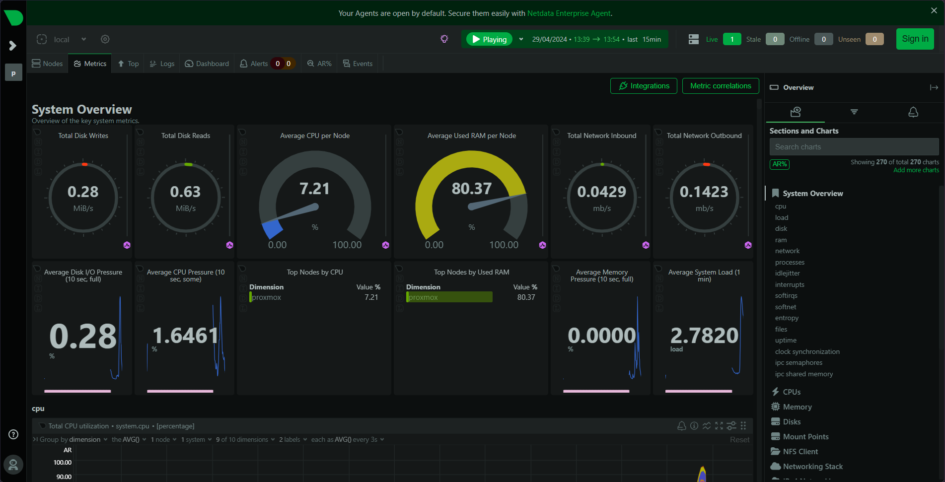Open the Logs tab
Image resolution: width=945 pixels, height=482 pixels.
(162, 63)
